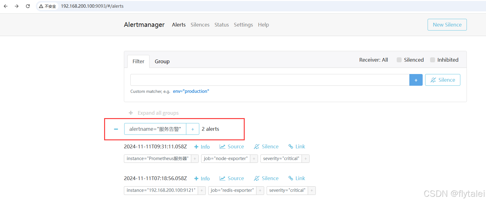The image size is (486, 202).
Task: Toggle the Silenced checkbox
Action: click(x=399, y=60)
